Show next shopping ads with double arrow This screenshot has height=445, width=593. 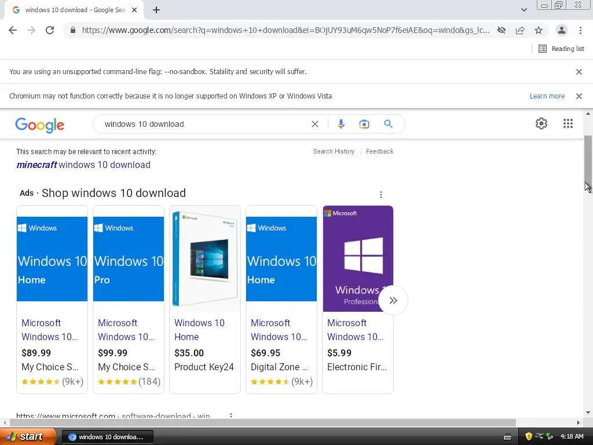coord(393,301)
